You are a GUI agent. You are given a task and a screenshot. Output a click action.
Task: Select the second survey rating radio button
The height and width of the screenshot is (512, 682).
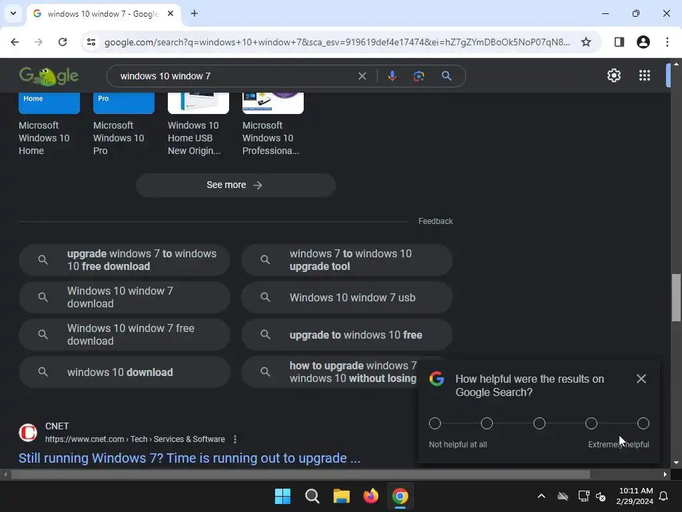coord(487,423)
